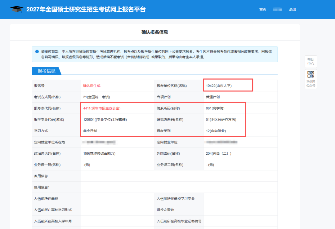Click the 报考专业代码(名称) label

pyautogui.click(x=49, y=120)
